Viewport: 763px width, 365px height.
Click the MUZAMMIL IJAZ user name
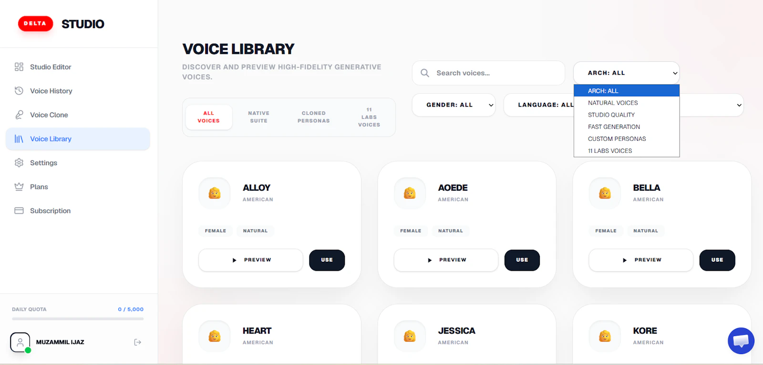[x=60, y=342]
